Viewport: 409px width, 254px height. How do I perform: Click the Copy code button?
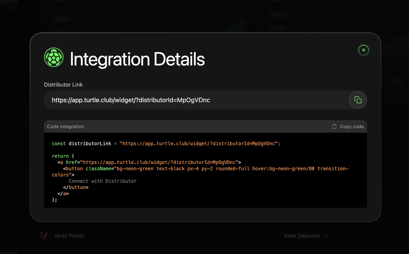[x=347, y=126]
